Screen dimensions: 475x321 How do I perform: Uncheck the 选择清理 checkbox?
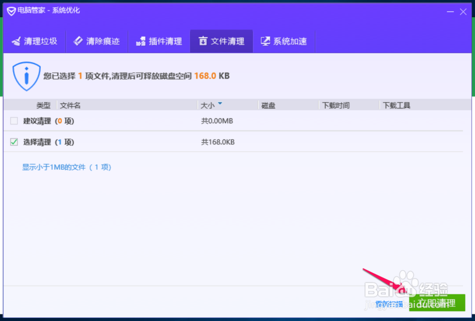(14, 142)
